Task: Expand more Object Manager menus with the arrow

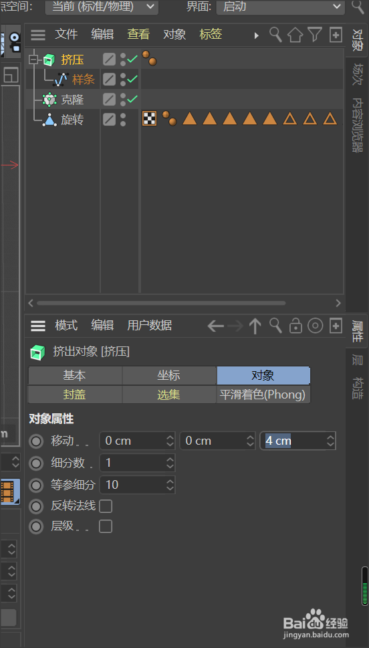Action: tap(256, 35)
